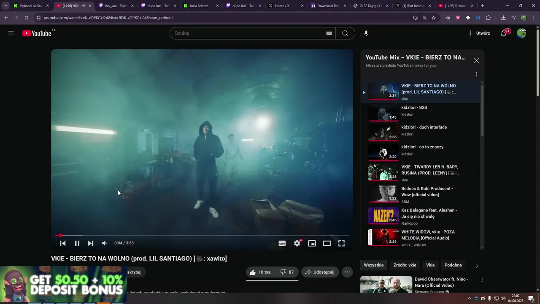Open the on-screen keyboard in search box
Screen dimensions: 540x304
pos(329,33)
